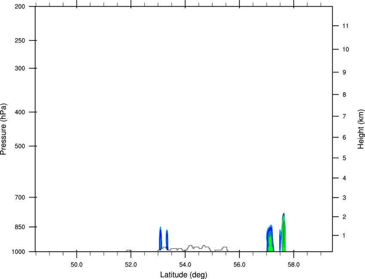Viewport: 365px width, 279px height.
Task: Click the 6 km height label
Action: pyautogui.click(x=344, y=137)
